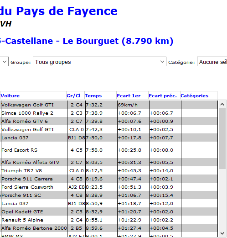
Task: Open the Catégorie dropdown 'Aucune sél'
Action: [x=212, y=62]
